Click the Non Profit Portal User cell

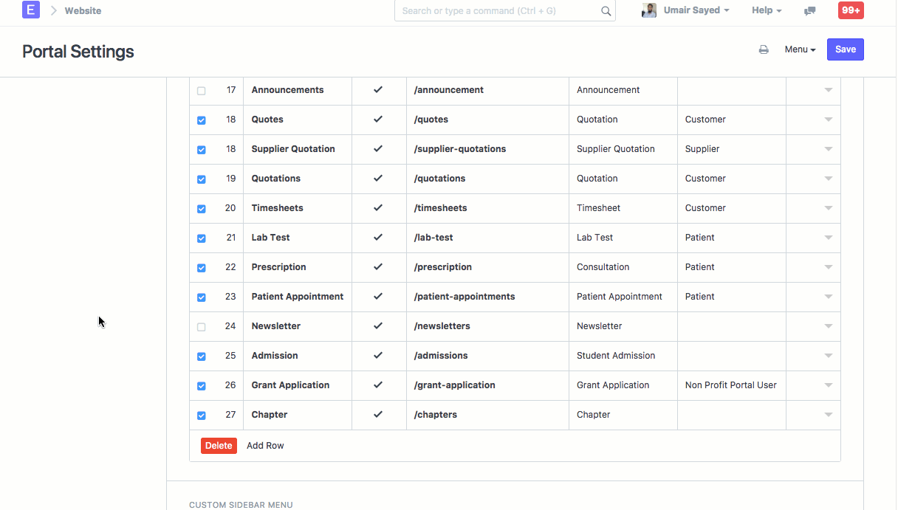point(731,385)
